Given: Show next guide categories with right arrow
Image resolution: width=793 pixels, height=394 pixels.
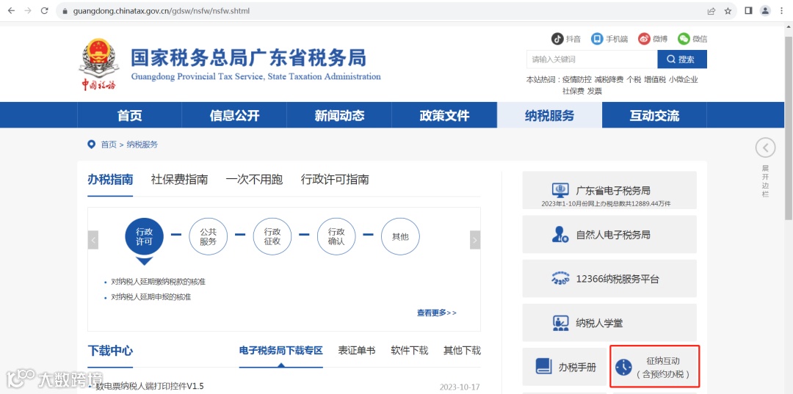Looking at the screenshot, I should pos(475,240).
